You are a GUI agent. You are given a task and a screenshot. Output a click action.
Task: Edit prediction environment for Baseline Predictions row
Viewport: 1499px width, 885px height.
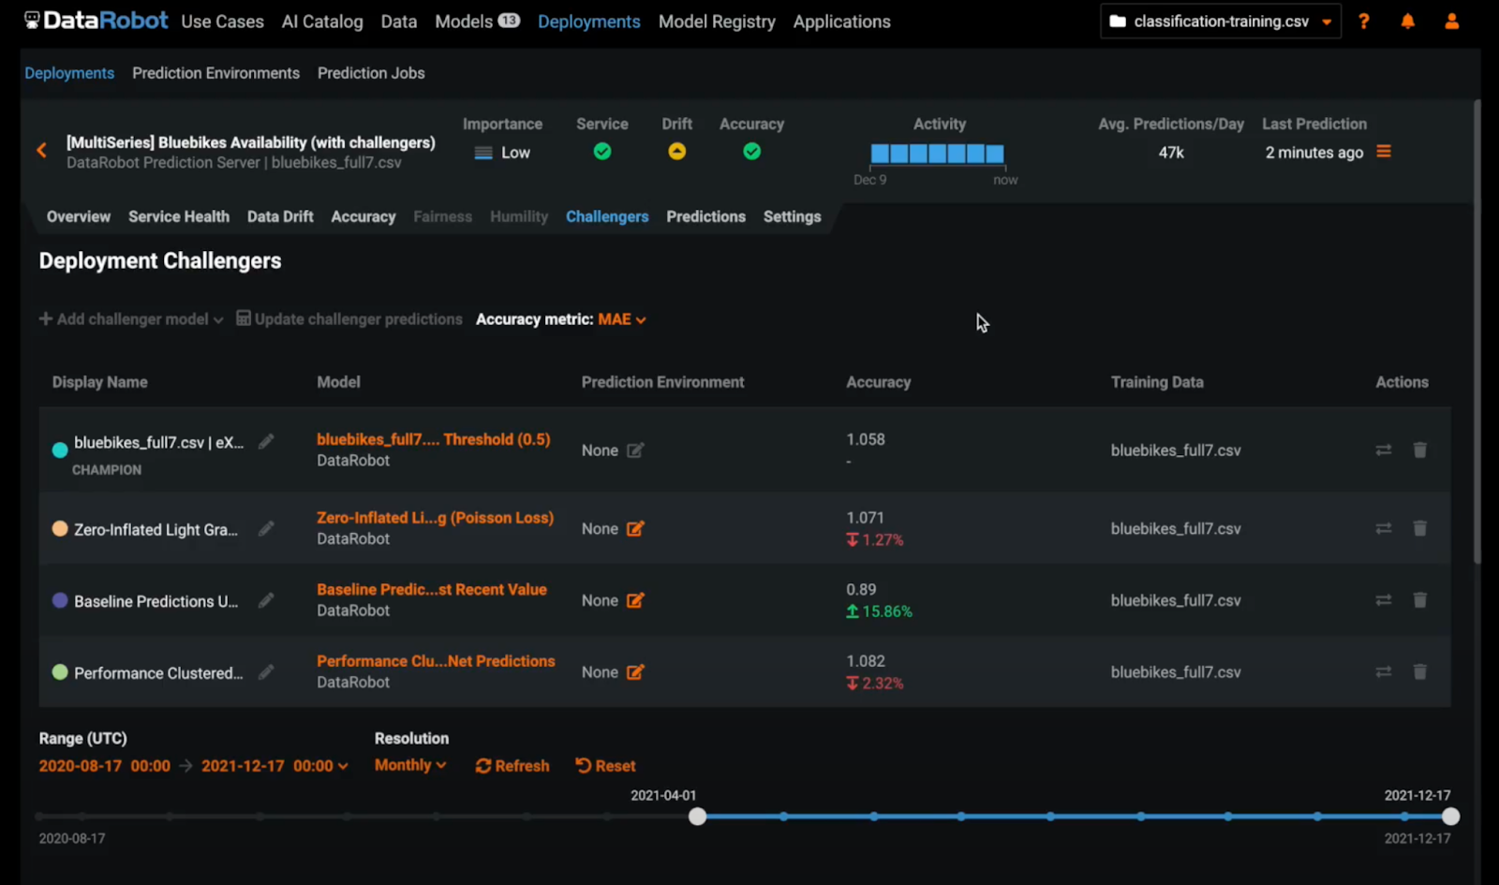(x=635, y=600)
